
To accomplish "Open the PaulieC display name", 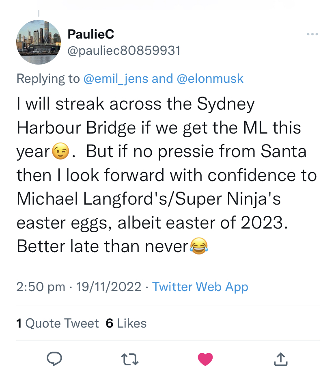I will pyautogui.click(x=91, y=35).
